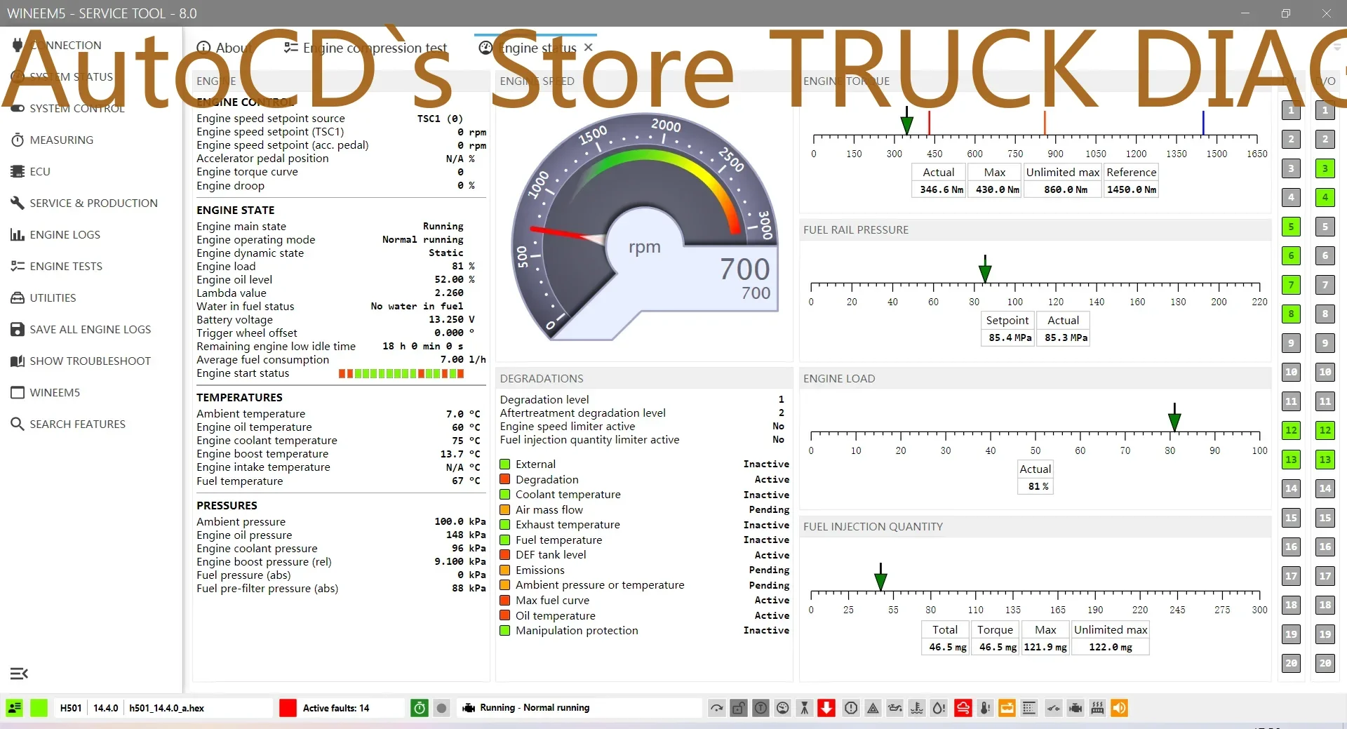Viewport: 1347px width, 729px height.
Task: Click the Utilities label in sidebar
Action: (x=53, y=297)
